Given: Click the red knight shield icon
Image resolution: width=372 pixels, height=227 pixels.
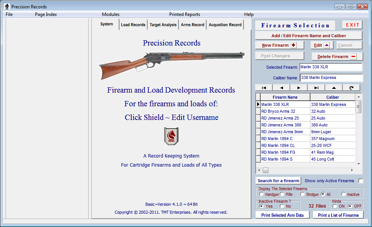Looking at the screenshot, I should click(171, 136).
